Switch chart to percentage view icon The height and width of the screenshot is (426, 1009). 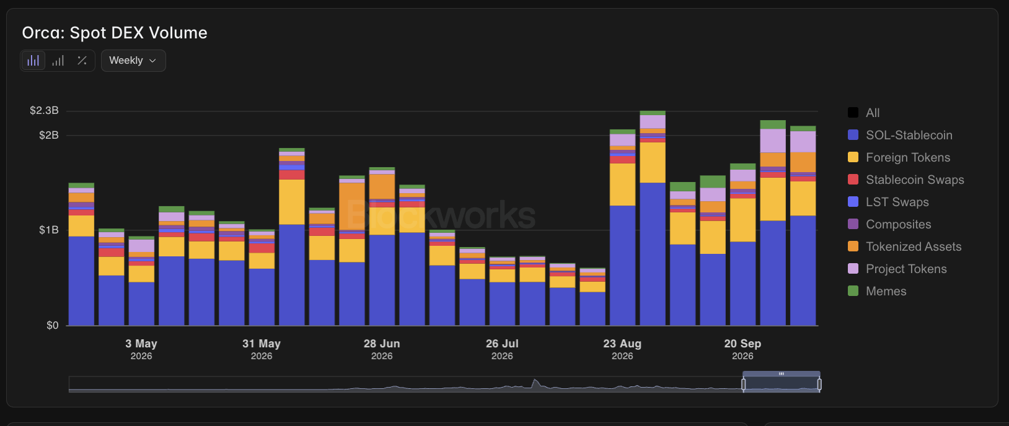click(x=82, y=61)
